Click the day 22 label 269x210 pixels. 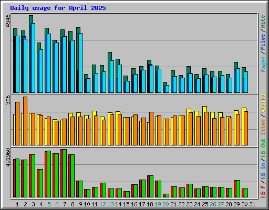[x=181, y=204]
